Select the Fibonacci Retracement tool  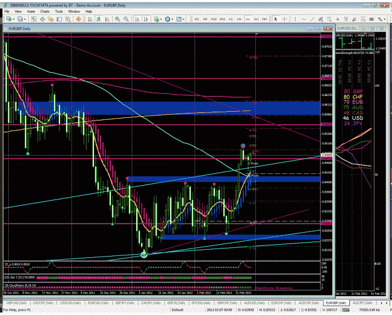click(x=329, y=19)
